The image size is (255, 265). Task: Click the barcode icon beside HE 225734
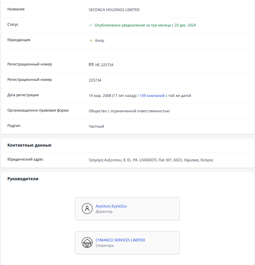click(91, 65)
